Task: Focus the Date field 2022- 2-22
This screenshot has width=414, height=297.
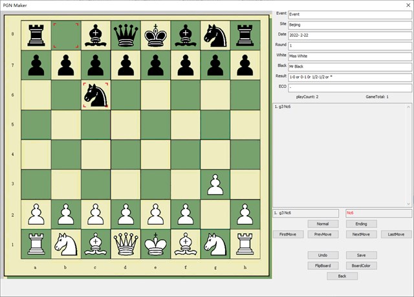Action: pyautogui.click(x=350, y=36)
